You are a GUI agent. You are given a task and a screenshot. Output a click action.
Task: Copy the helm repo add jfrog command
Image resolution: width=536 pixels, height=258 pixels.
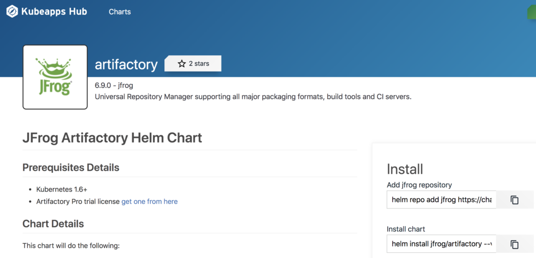[x=515, y=200]
